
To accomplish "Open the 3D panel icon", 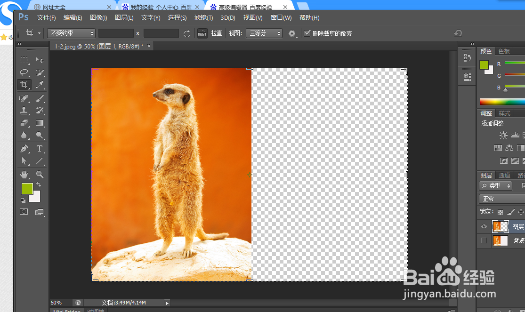I will click(x=468, y=77).
